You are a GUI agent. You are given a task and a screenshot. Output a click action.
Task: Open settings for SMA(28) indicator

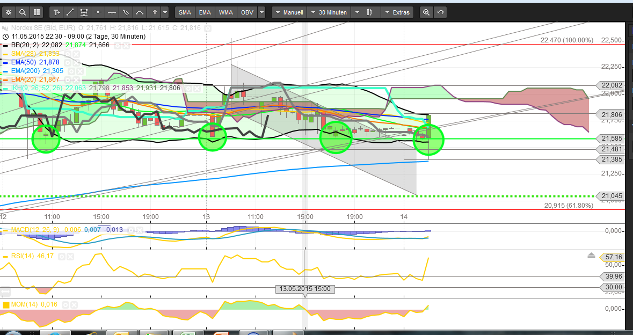68,54
